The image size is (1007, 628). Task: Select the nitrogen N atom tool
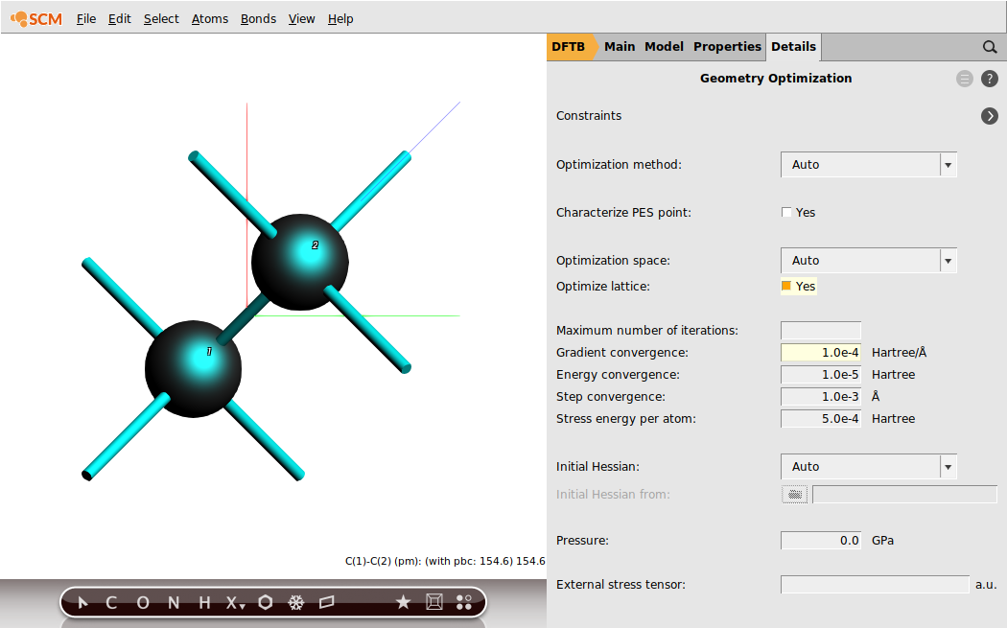point(174,602)
